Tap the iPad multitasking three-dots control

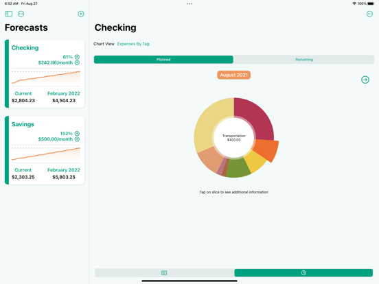[x=189, y=3]
